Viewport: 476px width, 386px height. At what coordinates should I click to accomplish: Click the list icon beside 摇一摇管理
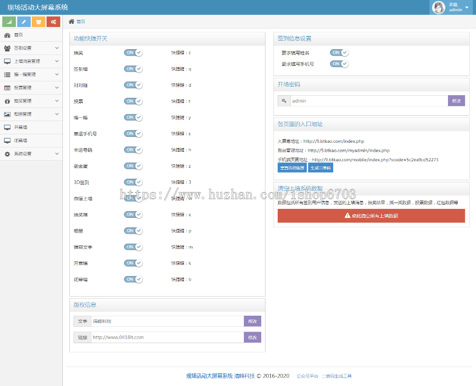point(7,75)
